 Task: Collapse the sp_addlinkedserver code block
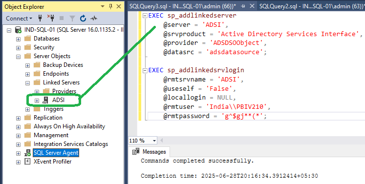click(145, 16)
